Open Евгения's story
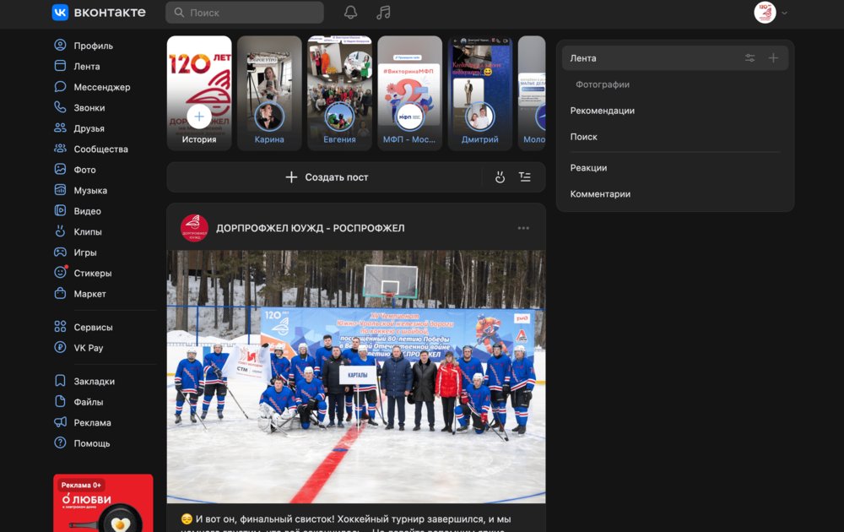Image resolution: width=844 pixels, height=532 pixels. click(x=339, y=93)
